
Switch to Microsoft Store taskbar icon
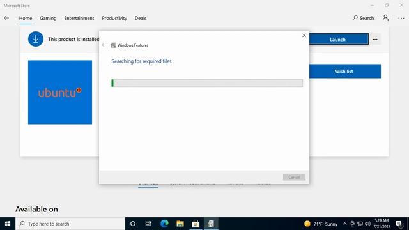pos(196,224)
